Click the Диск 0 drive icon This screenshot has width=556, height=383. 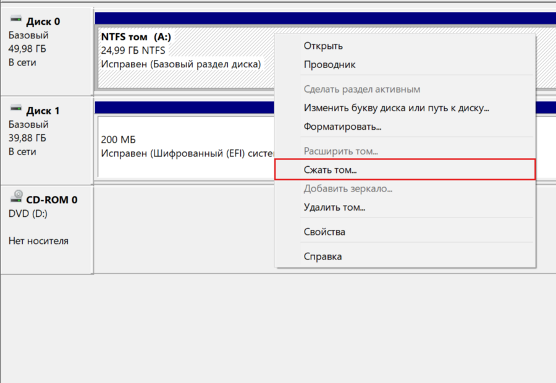[15, 21]
